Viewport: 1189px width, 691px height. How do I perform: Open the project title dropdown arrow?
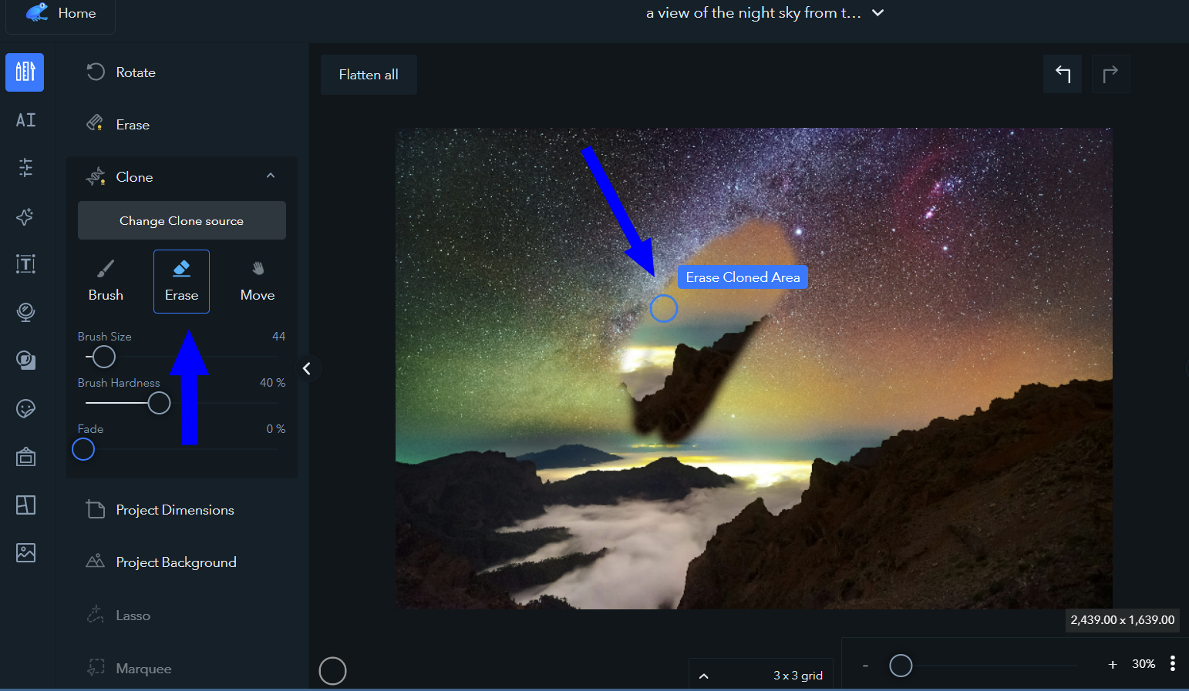tap(877, 13)
